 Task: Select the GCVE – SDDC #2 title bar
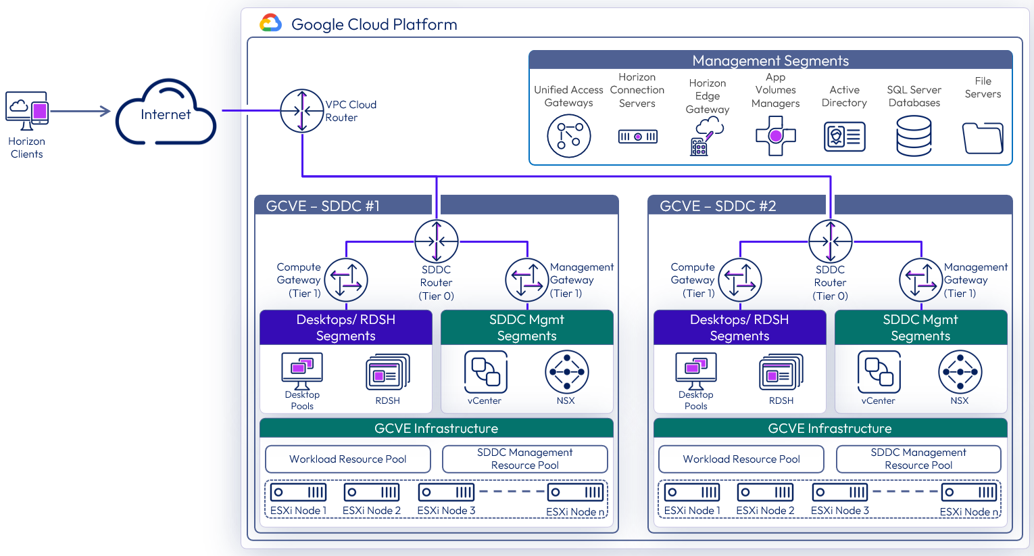[736, 206]
